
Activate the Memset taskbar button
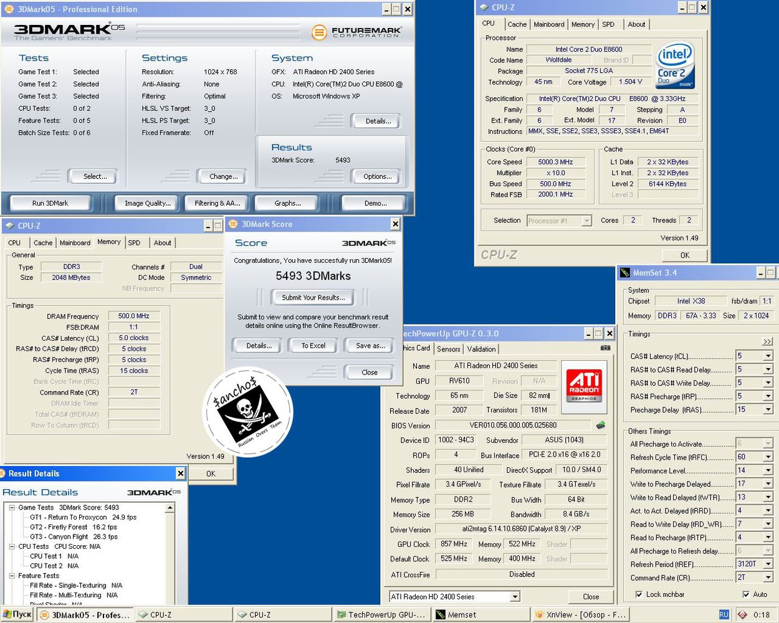480,614
